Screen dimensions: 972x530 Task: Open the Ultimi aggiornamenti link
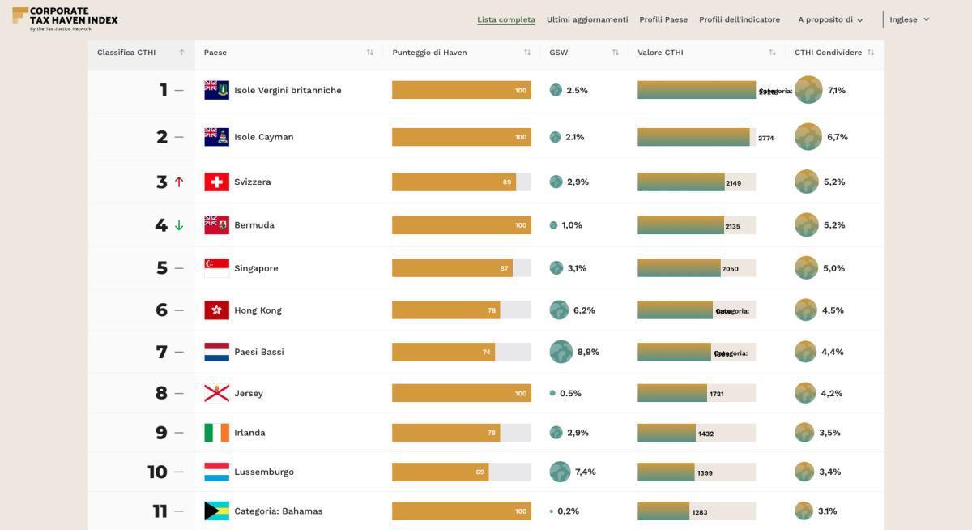tap(587, 19)
